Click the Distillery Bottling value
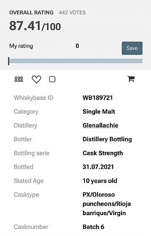The image size is (151, 236). 107,139
